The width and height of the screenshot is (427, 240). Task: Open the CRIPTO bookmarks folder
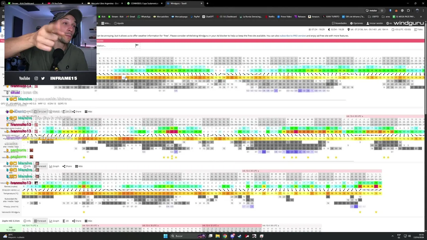click(x=374, y=16)
